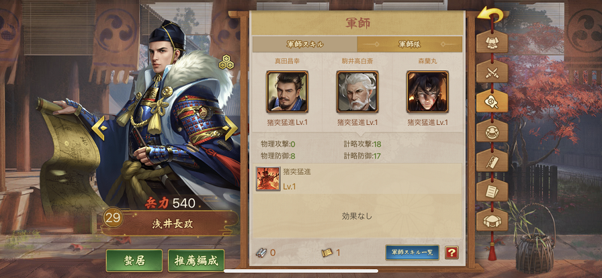Open the scroll brush sidebar icon
This screenshot has width=602, height=278.
tap(492, 160)
